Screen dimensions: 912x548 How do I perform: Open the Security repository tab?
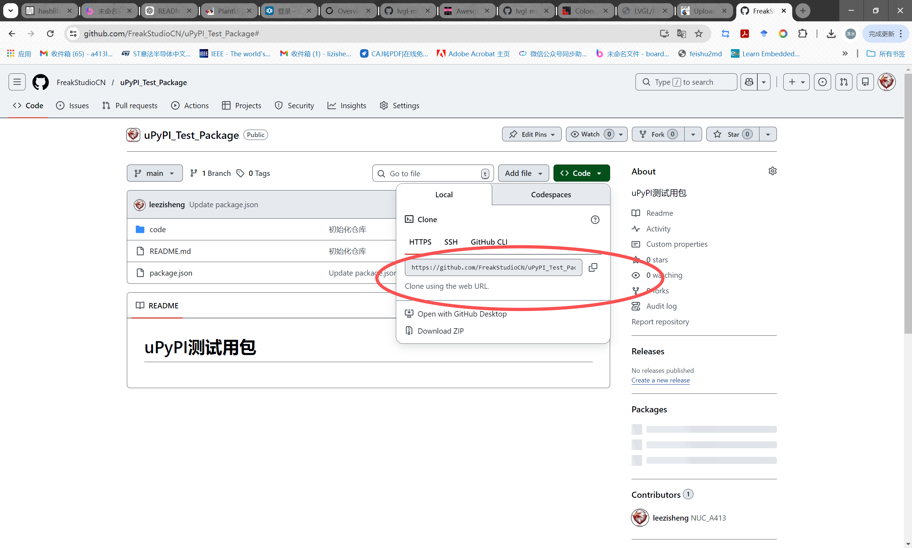(x=294, y=106)
